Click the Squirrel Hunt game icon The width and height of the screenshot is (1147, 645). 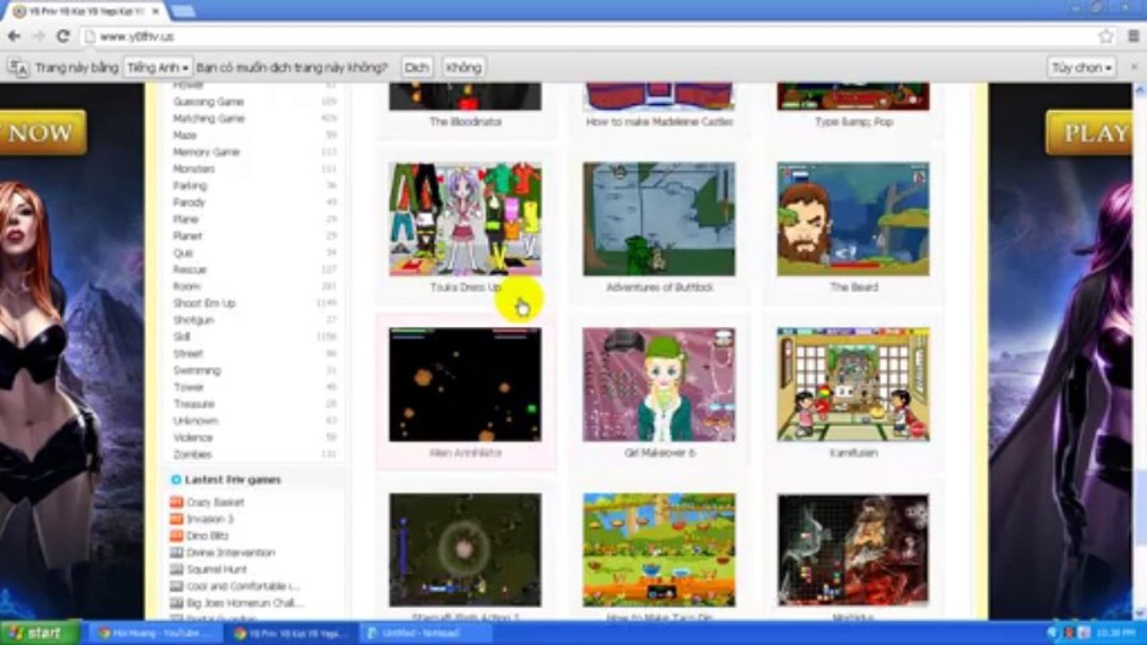177,570
